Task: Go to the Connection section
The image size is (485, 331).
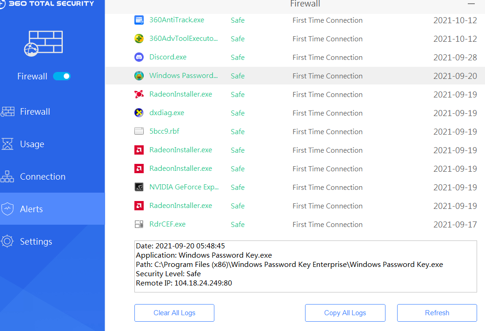Action: point(52,176)
